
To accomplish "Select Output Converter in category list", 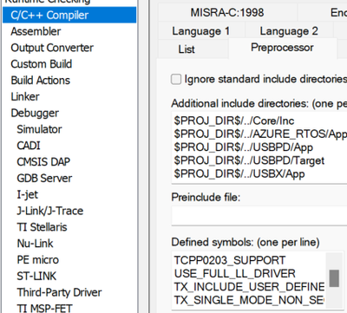I will pyautogui.click(x=52, y=48).
